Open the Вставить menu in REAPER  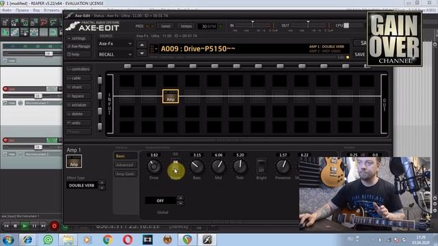52,10
